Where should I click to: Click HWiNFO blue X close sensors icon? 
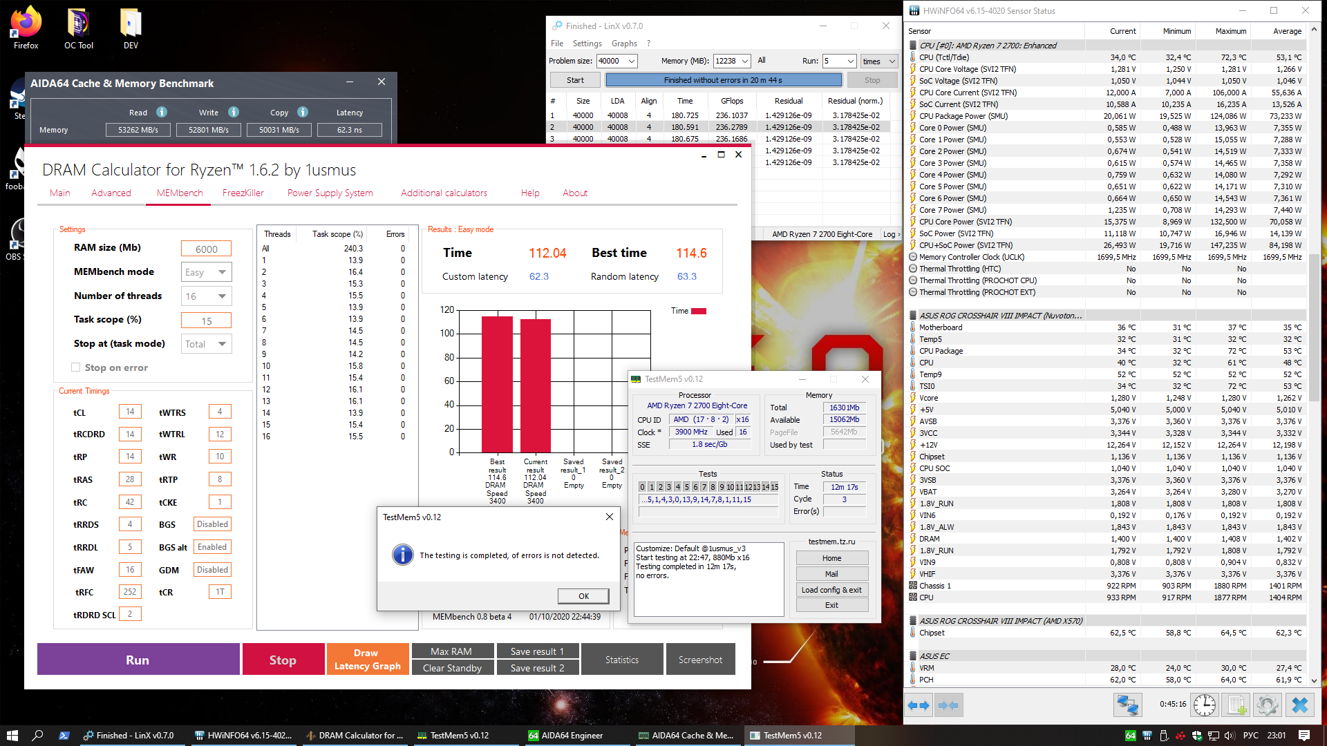click(x=1300, y=705)
